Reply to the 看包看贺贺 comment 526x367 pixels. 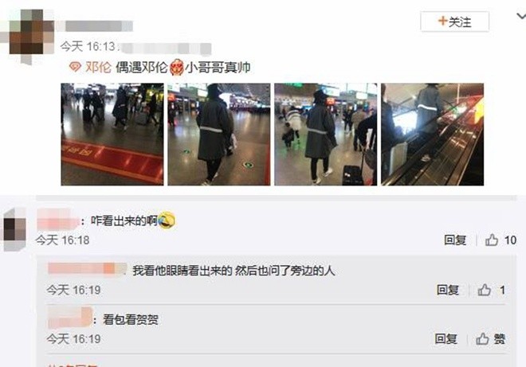(x=446, y=339)
